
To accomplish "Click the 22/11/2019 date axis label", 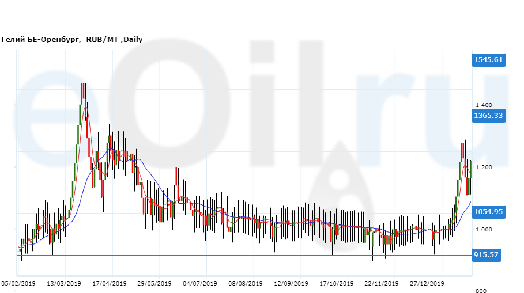I will tap(382, 284).
